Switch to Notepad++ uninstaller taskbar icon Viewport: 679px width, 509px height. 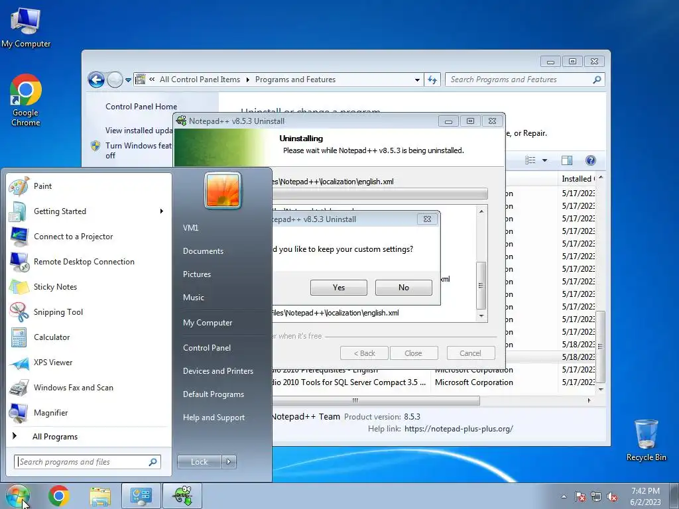click(183, 496)
